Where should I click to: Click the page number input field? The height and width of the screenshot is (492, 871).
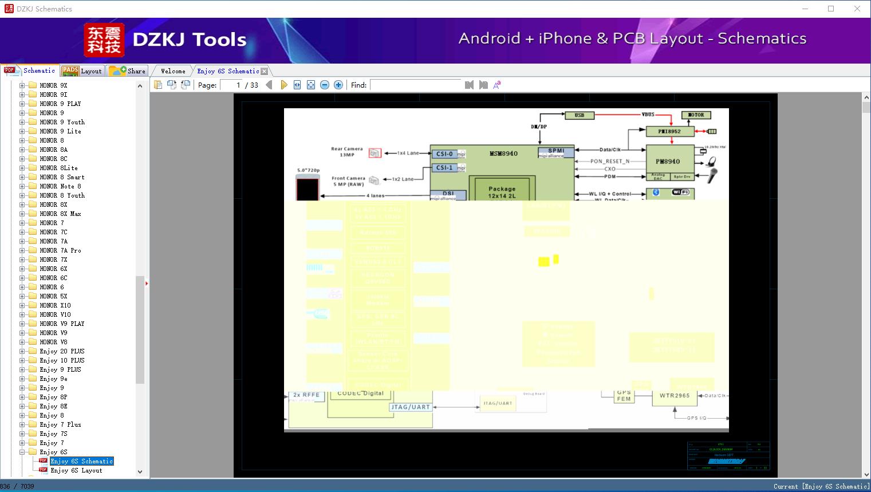231,85
